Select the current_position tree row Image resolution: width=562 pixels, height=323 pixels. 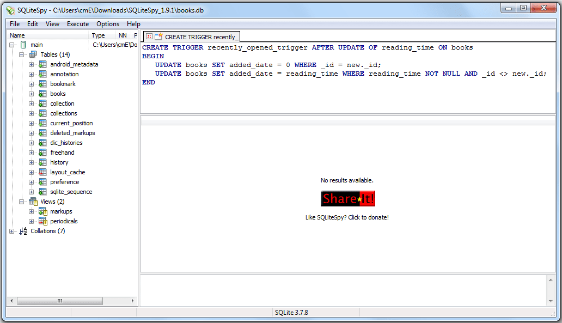click(71, 123)
